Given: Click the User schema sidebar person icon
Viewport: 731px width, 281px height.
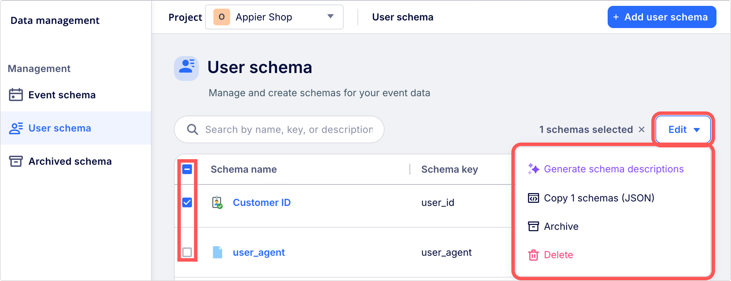Looking at the screenshot, I should coord(16,128).
